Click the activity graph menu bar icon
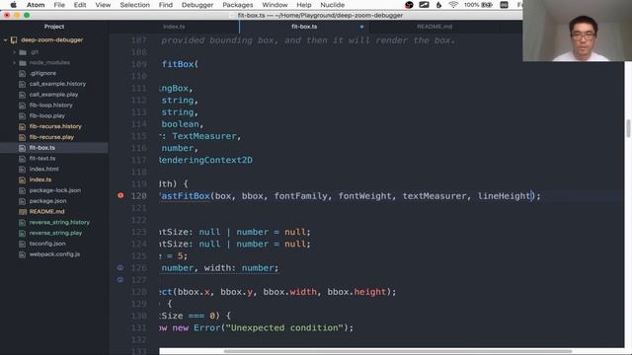632x355 pixels. coord(424,5)
